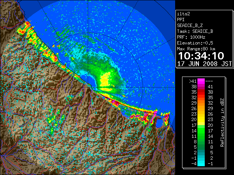234x175 pixels.
Task: Click the '>41' legend value
Action: point(193,81)
